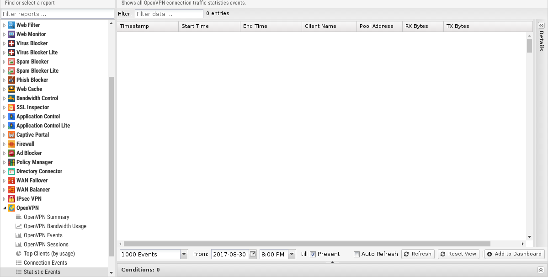Enable the Auto Refresh checkbox
Screen dimensions: 548x277
coord(356,254)
